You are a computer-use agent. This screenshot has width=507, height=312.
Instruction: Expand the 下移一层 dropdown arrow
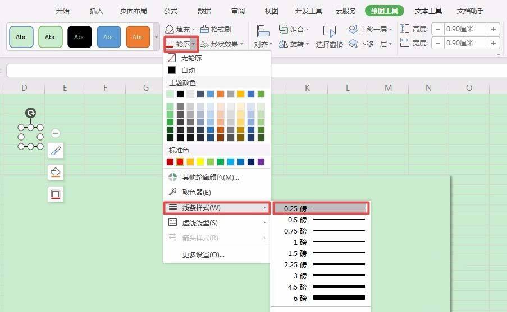(x=390, y=44)
